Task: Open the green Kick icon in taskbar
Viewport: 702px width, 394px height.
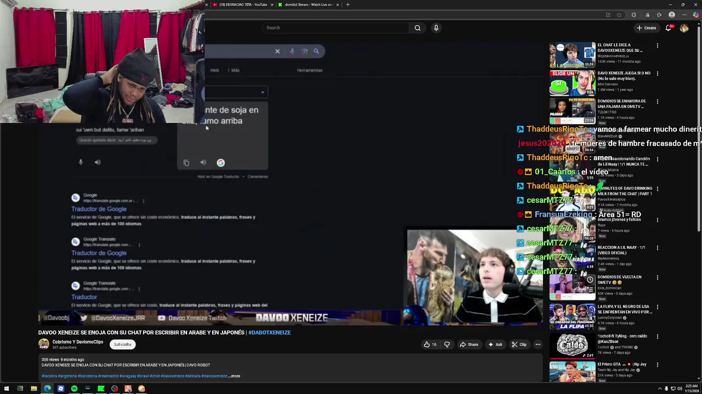Action: coord(101,389)
